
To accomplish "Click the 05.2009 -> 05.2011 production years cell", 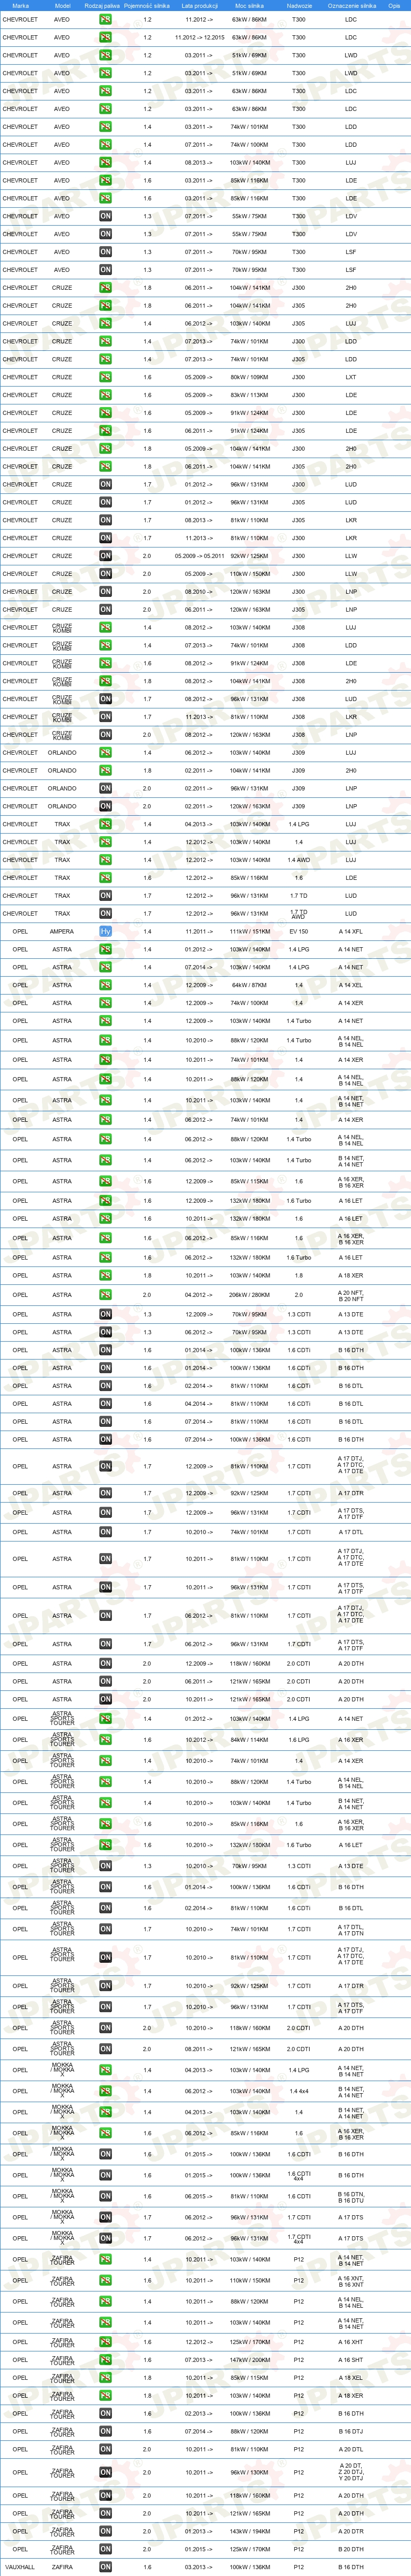I will coord(199,556).
